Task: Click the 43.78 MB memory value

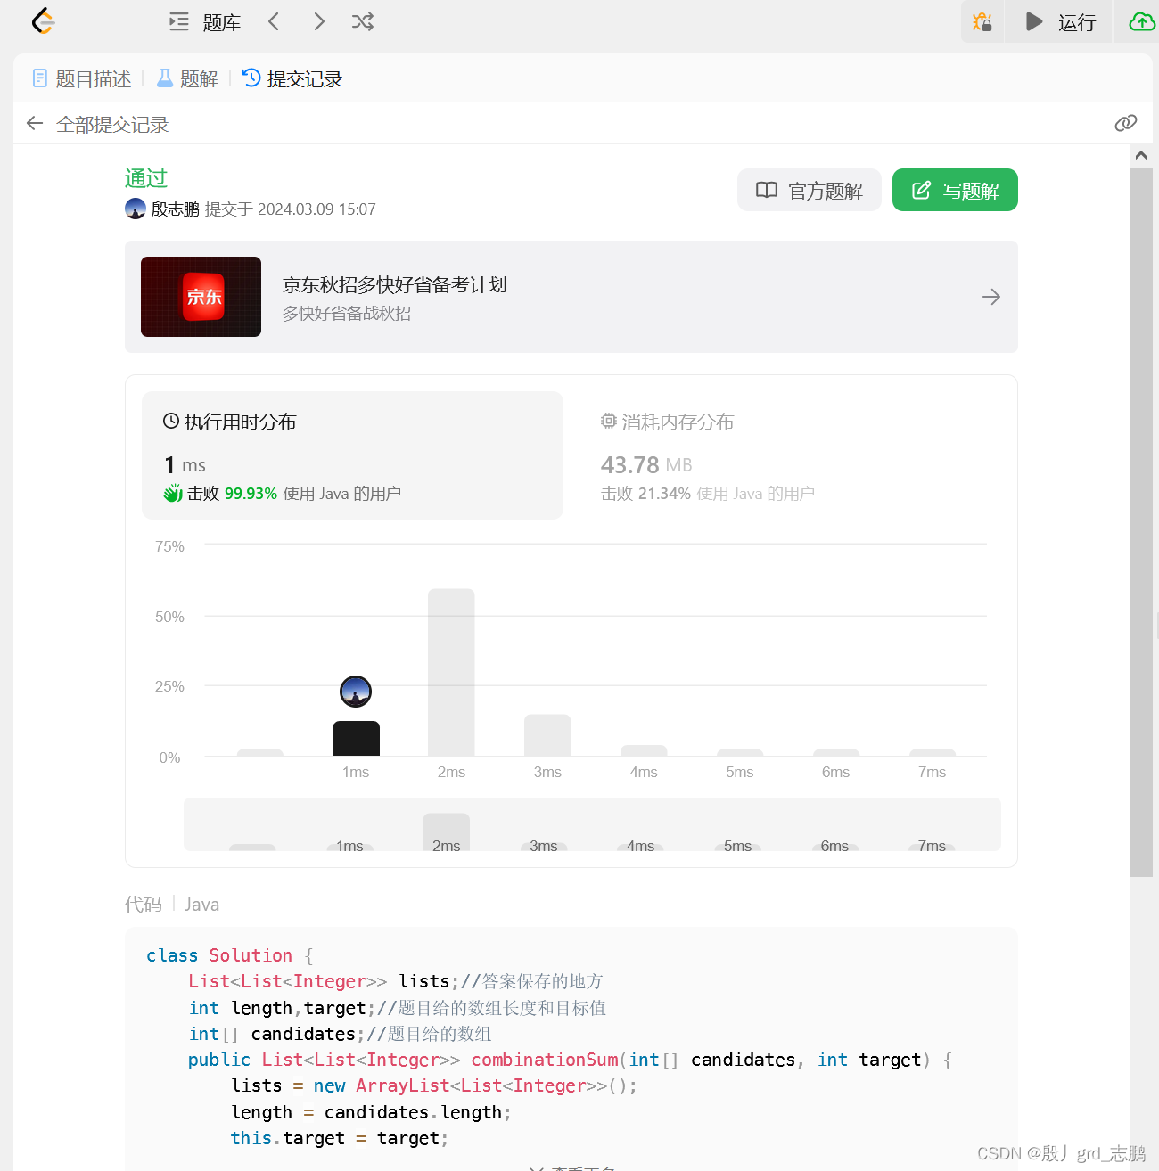Action: (646, 465)
